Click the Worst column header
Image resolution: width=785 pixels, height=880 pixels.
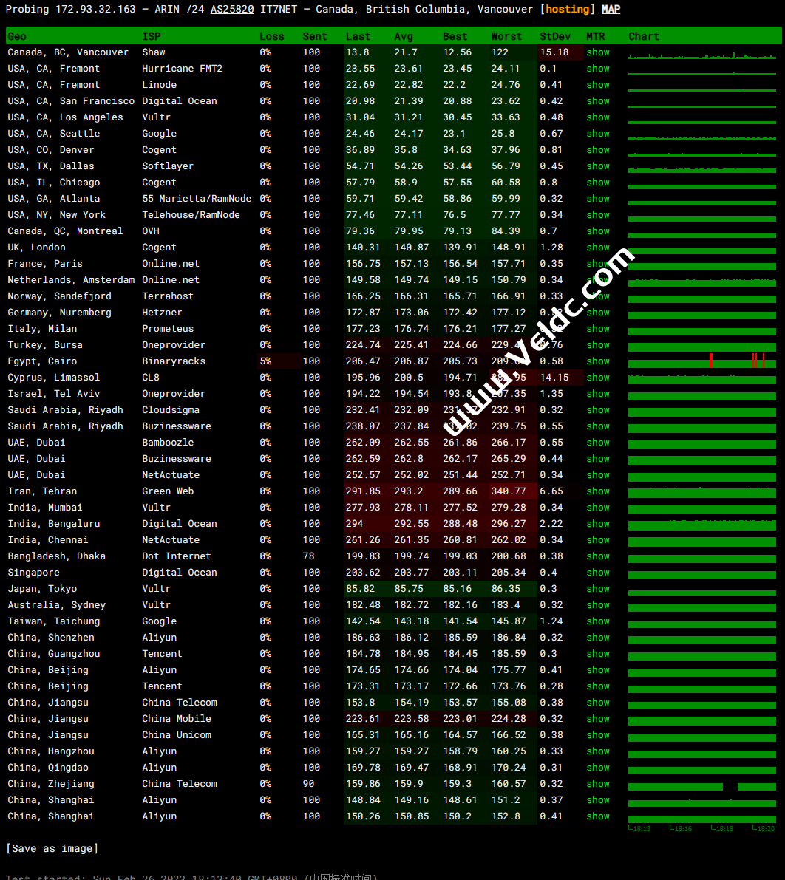click(506, 36)
